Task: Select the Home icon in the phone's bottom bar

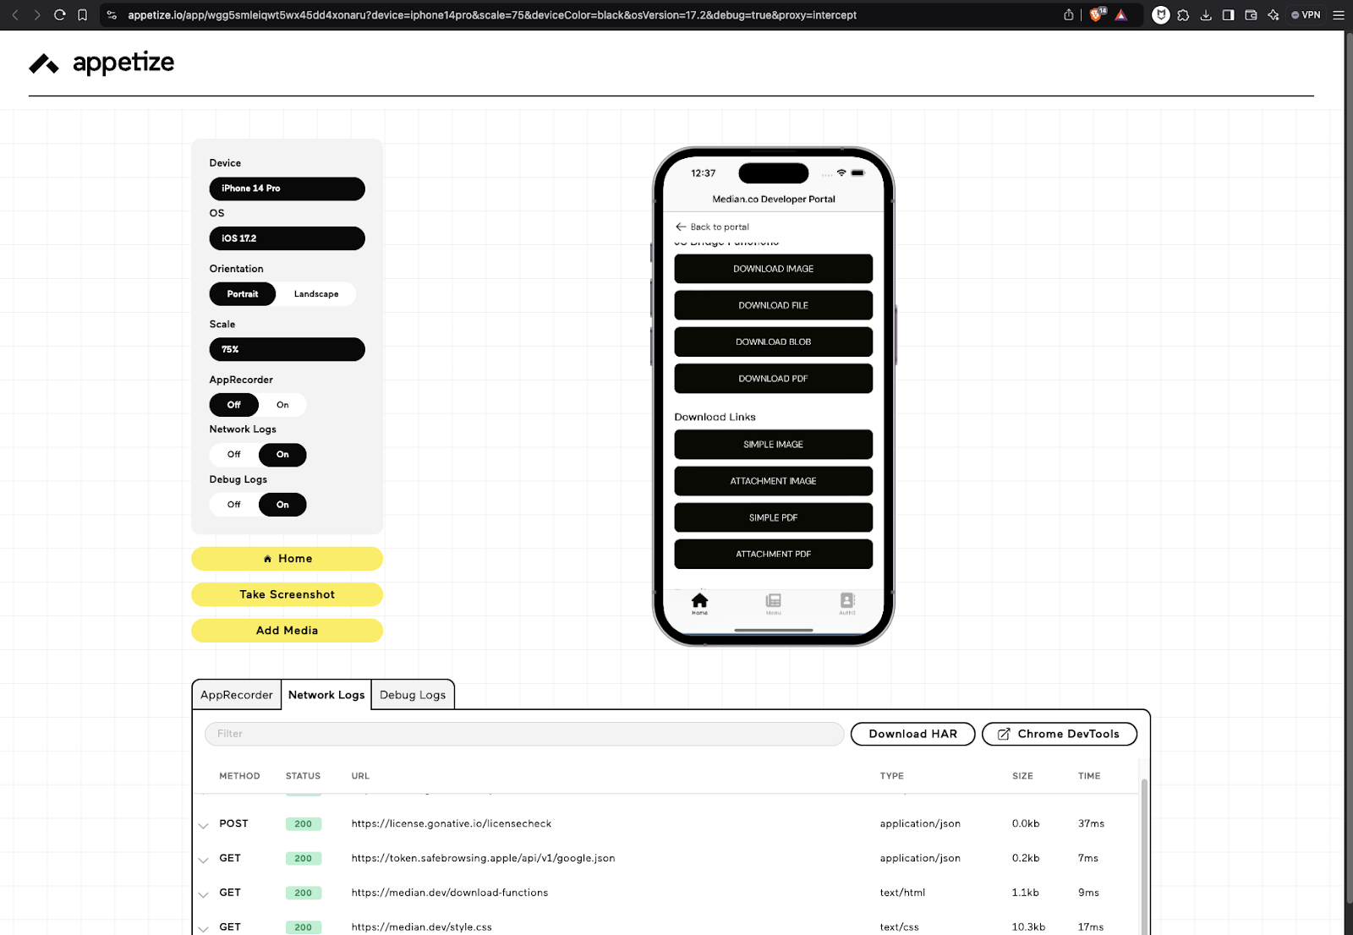Action: pyautogui.click(x=699, y=602)
